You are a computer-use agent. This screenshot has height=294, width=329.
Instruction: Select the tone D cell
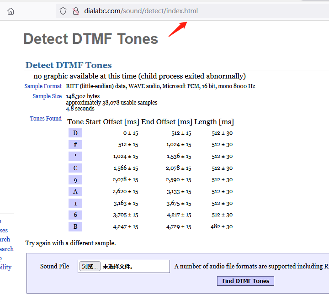click(x=75, y=133)
